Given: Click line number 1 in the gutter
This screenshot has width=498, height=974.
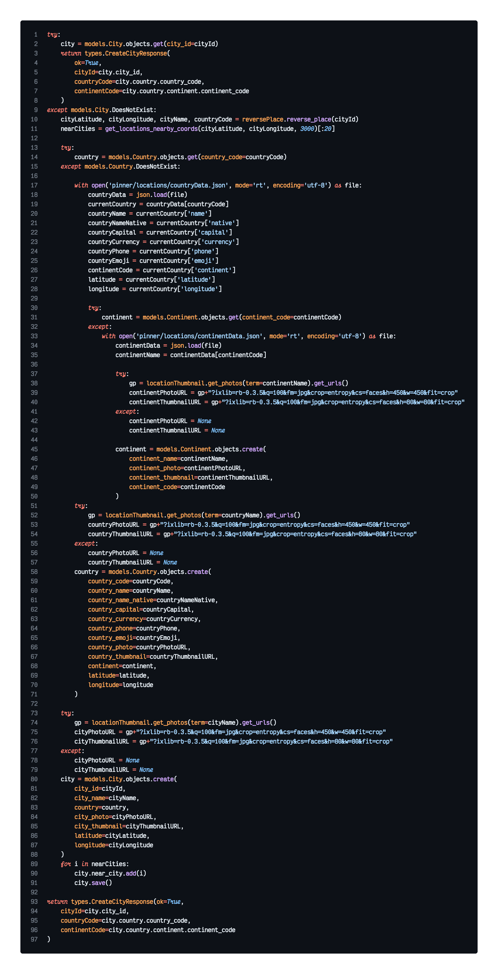Looking at the screenshot, I should click(36, 34).
